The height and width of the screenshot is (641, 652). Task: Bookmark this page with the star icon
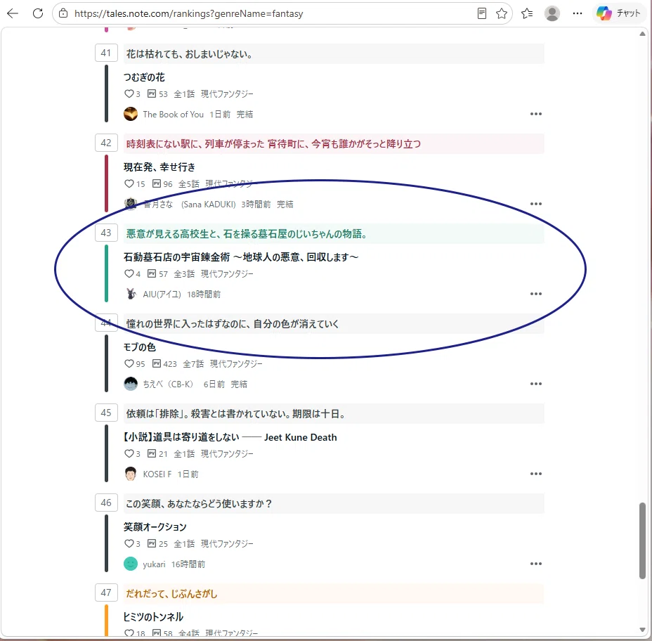502,13
